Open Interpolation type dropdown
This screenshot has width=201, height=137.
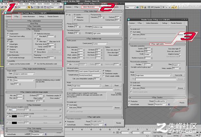[x=90, y=71]
